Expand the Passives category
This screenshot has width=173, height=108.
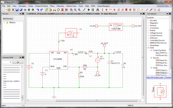pyautogui.click(x=148, y=26)
